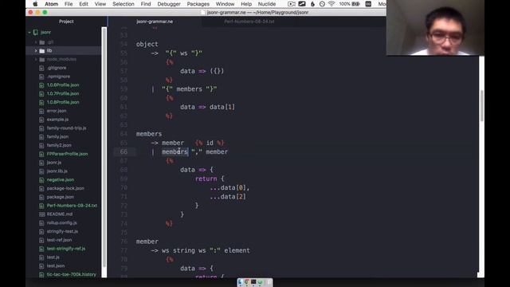Open package-lock.json file
Screen dimensions: 510x287
click(x=65, y=188)
